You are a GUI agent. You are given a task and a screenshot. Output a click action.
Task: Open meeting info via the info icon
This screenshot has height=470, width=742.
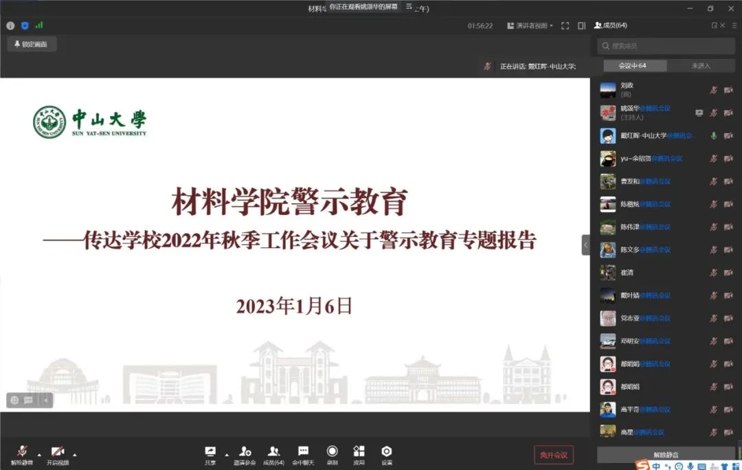tap(10, 25)
